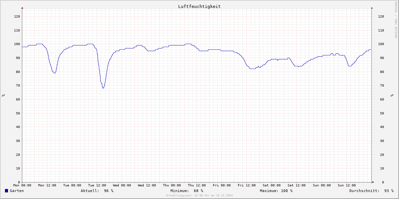Click the left axis % unit label
Screen dimensions: 399x199
[x=3, y=95]
